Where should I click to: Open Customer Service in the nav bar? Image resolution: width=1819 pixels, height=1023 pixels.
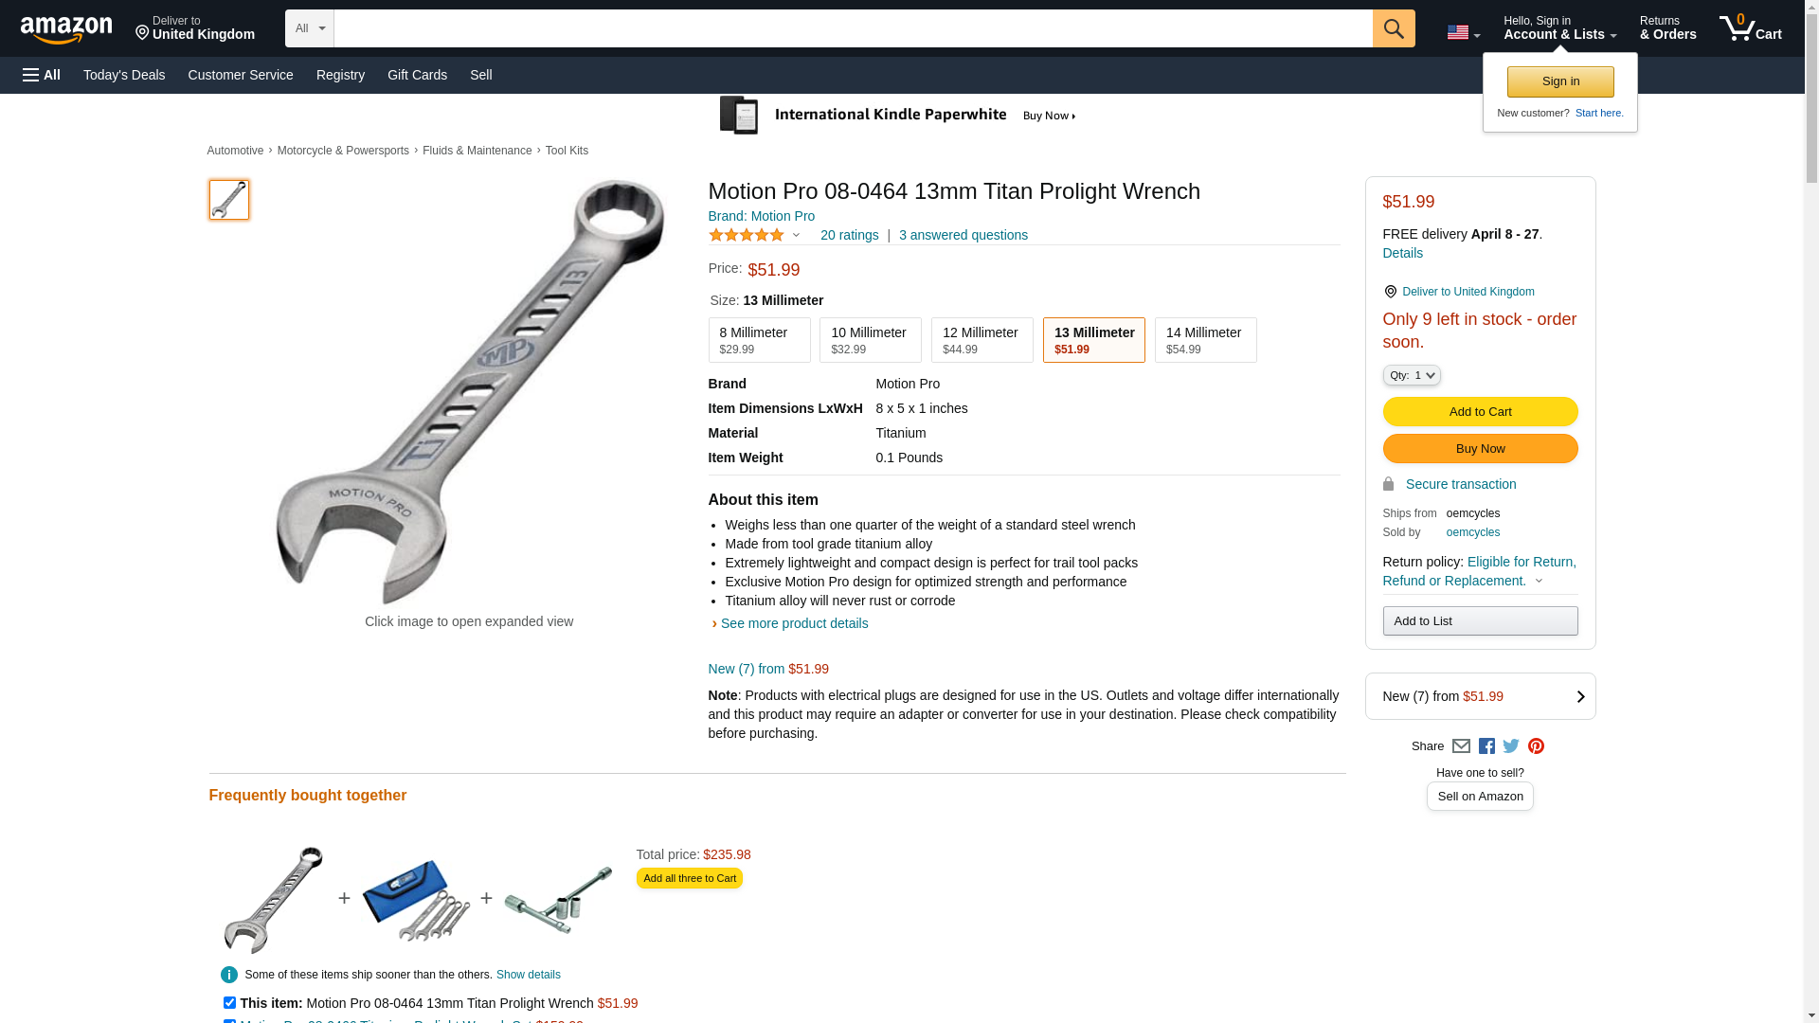(x=241, y=75)
